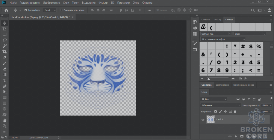Open the History panel icon
The width and height of the screenshot is (274, 140).
click(195, 22)
